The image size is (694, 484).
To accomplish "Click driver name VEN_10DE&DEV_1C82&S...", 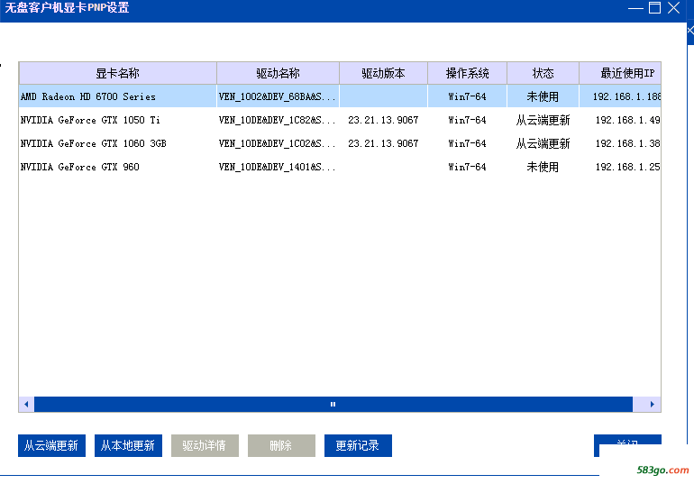I will point(277,120).
